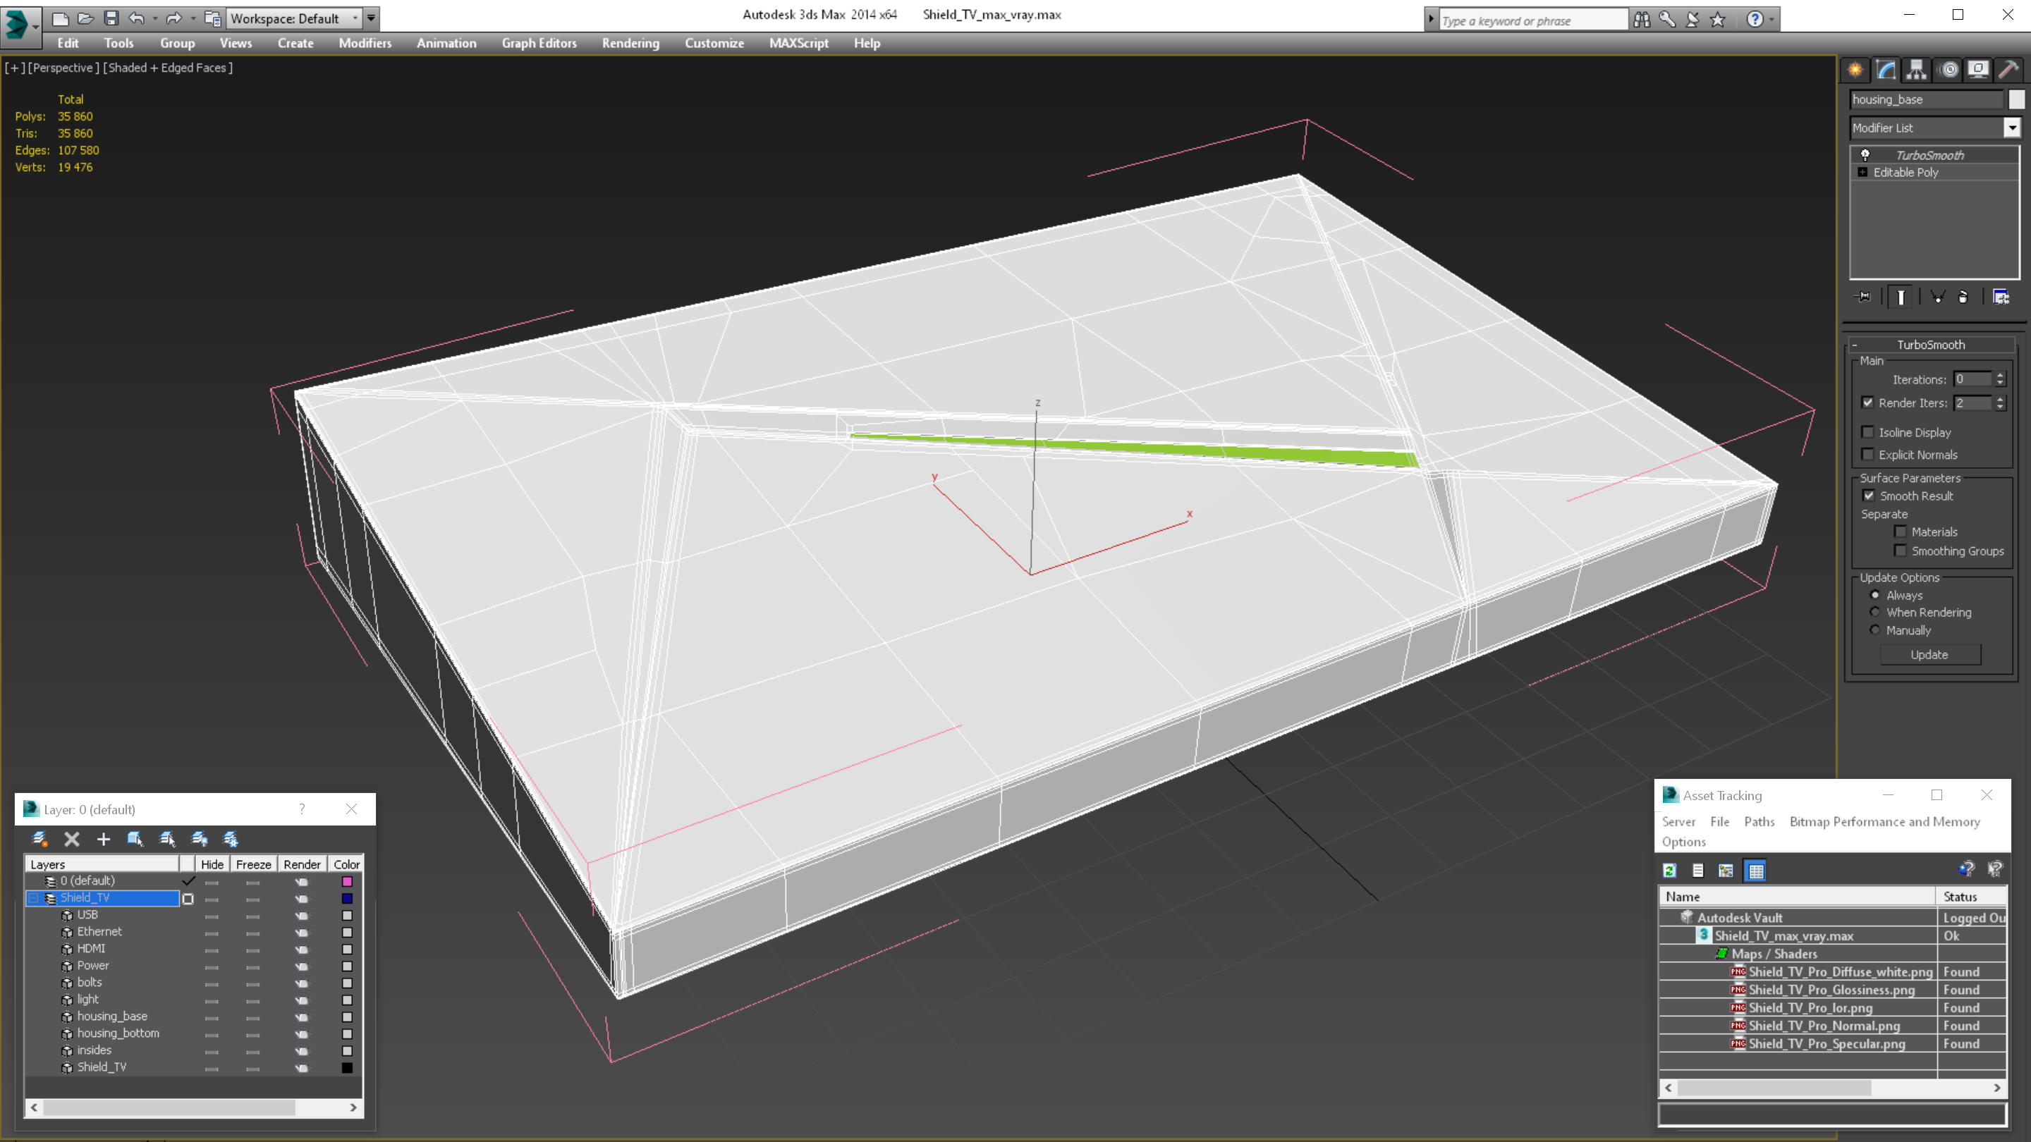Click the Iterations spinner arrows
The image size is (2031, 1142).
tap(2000, 379)
